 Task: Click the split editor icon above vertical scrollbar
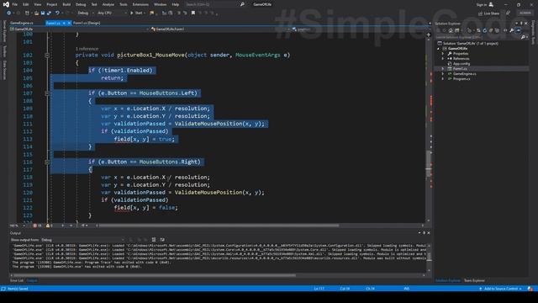(x=429, y=35)
